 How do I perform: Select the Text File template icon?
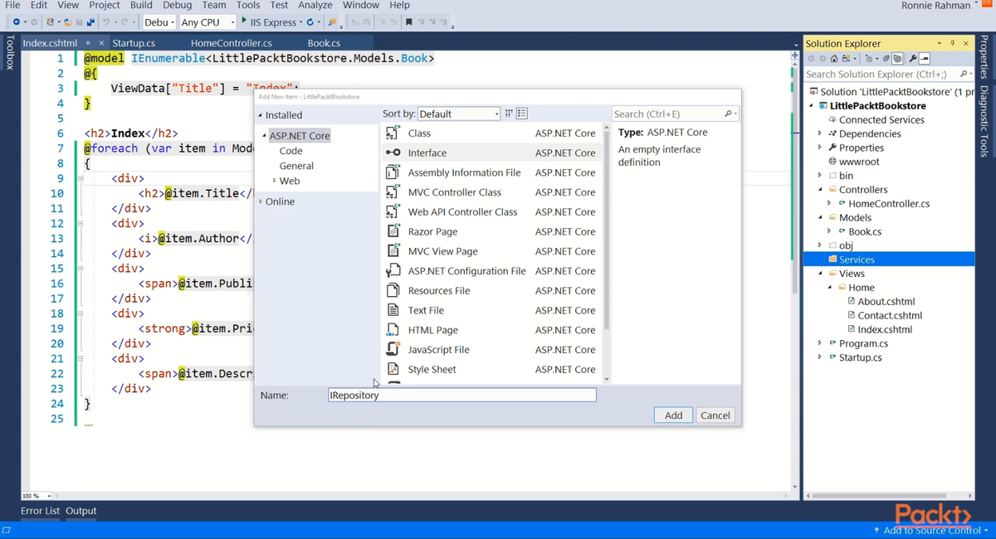pyautogui.click(x=393, y=310)
